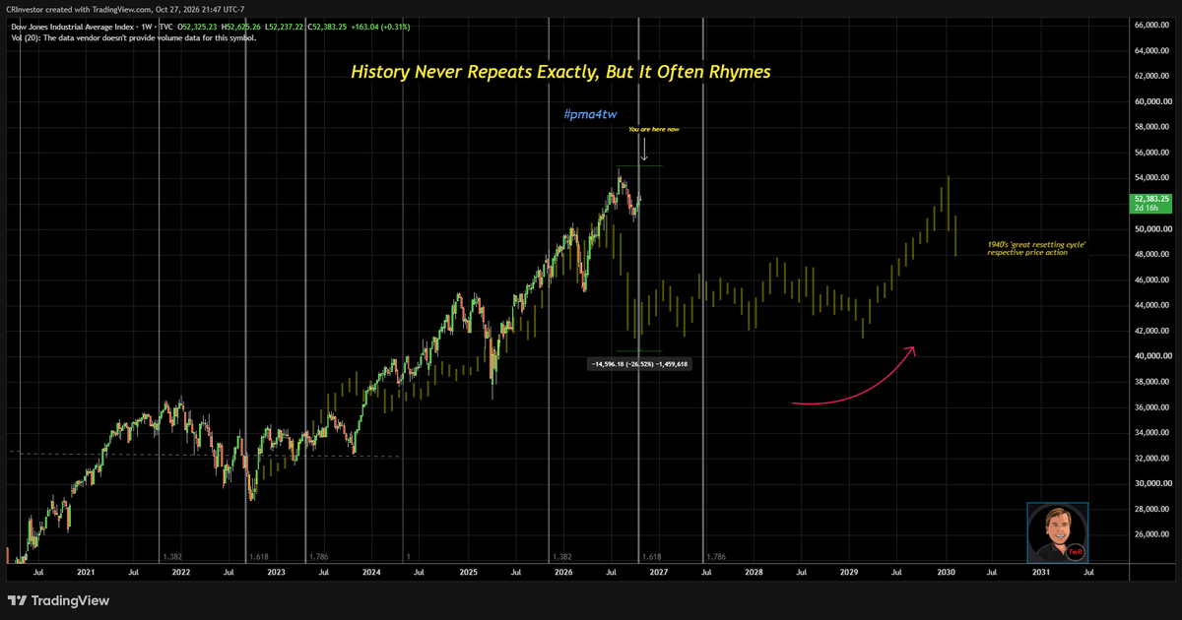This screenshot has height=620, width=1182.
Task: Select the -14,596.18 (-26.52%) measurement label
Action: pos(640,364)
